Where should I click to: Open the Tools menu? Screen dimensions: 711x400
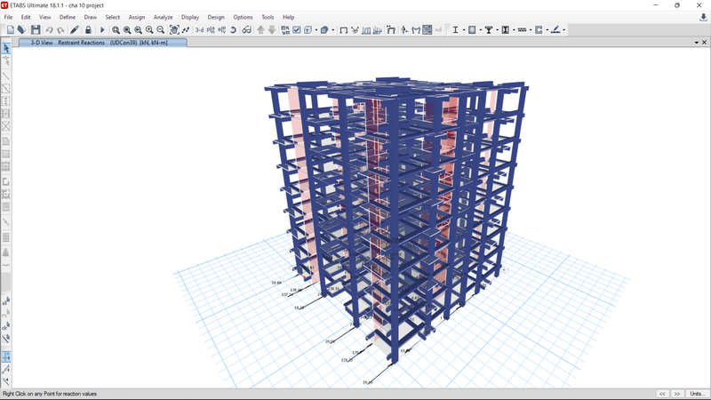click(x=268, y=17)
